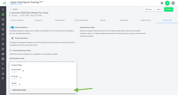The height and width of the screenshot is (95, 178).
Task: Click the Jul 10, 2026 - Aug 29, 2026 dates
Action: point(31,16)
